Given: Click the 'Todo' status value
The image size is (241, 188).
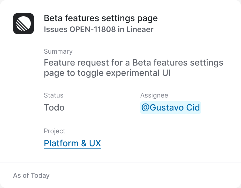Looking at the screenshot, I should [54, 107].
